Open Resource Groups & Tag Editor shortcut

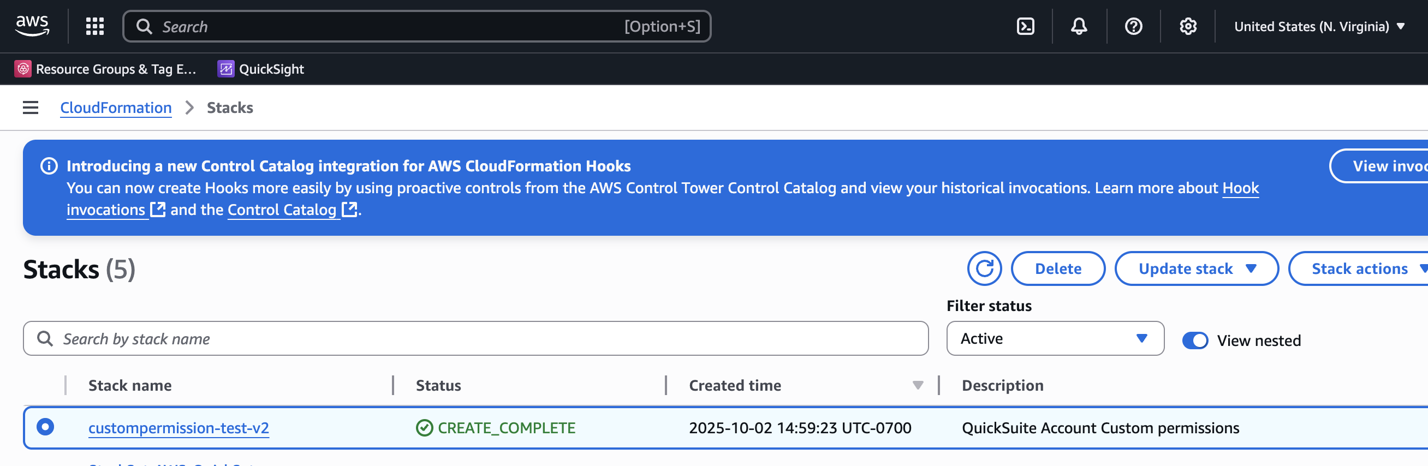point(105,69)
